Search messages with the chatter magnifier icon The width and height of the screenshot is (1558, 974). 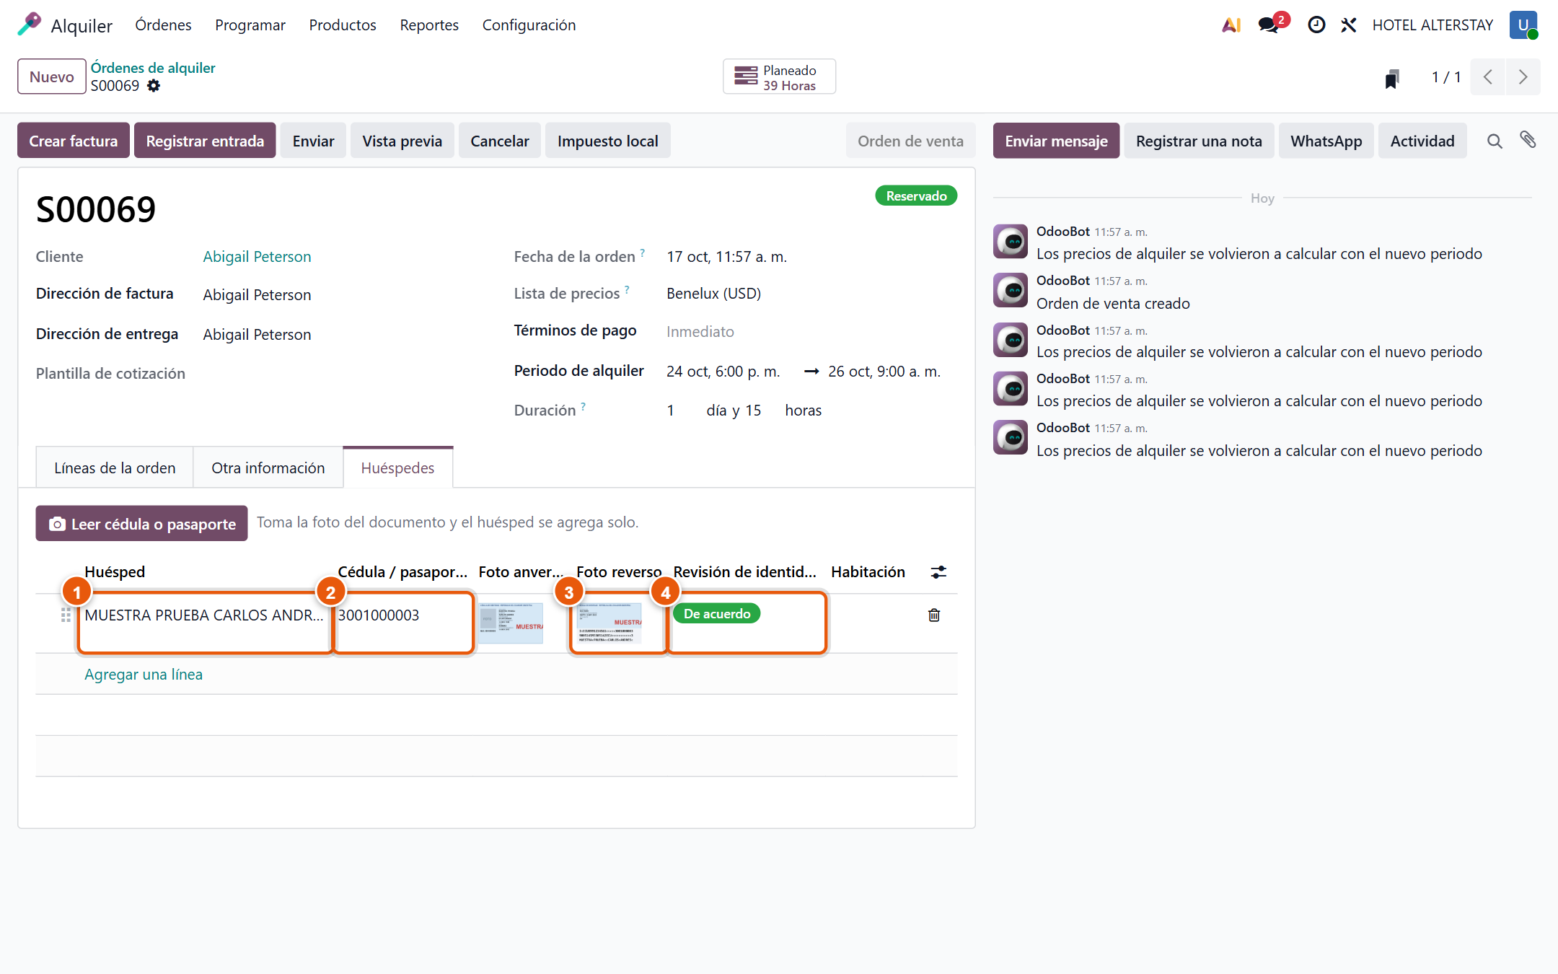tap(1495, 141)
